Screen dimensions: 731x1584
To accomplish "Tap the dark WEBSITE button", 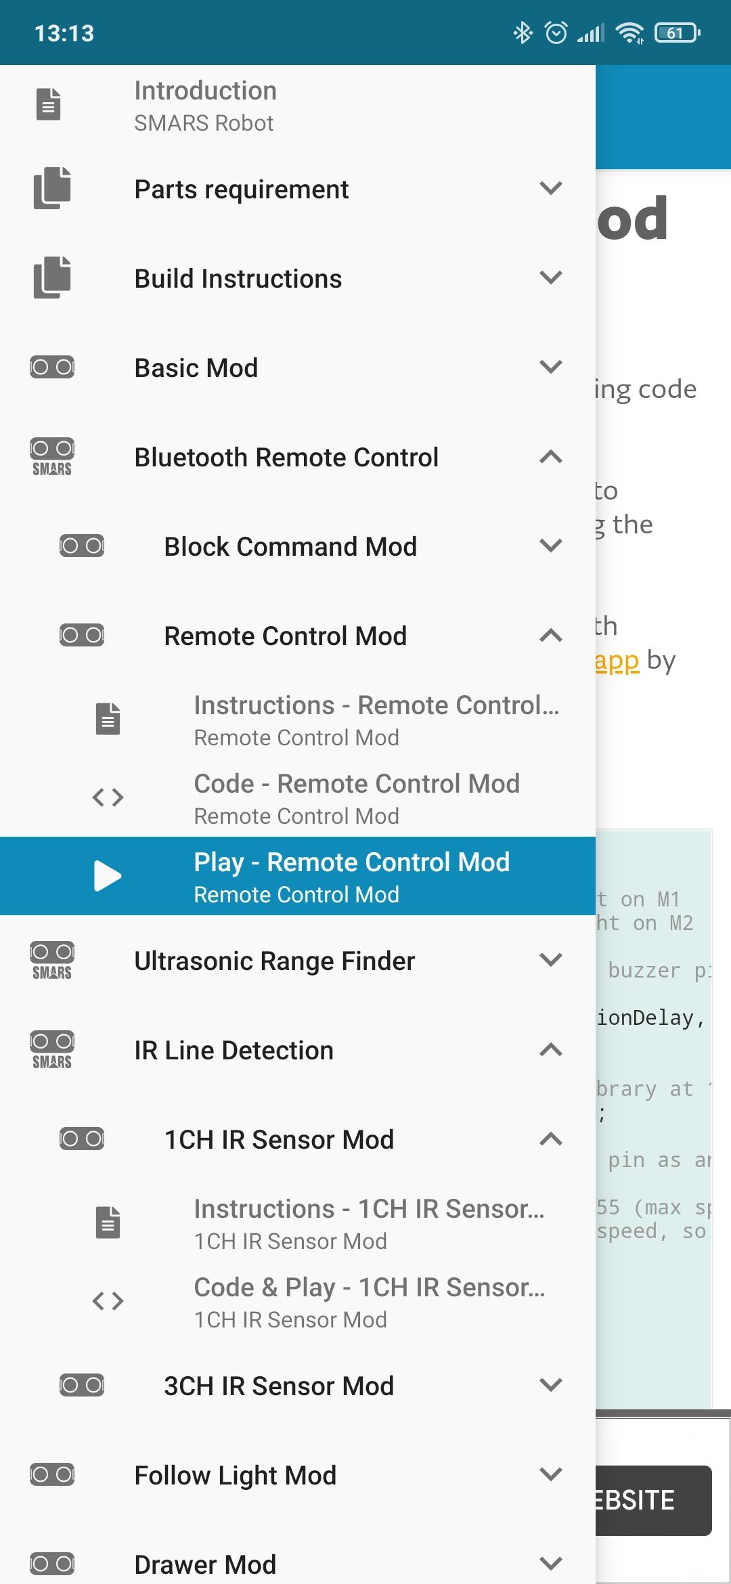I will (x=654, y=1500).
